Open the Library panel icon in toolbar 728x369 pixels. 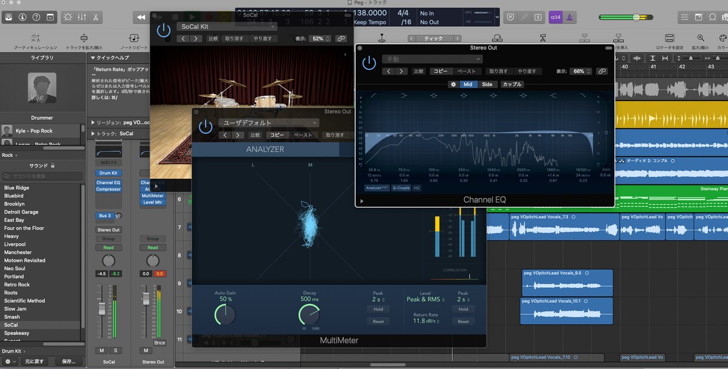point(9,17)
